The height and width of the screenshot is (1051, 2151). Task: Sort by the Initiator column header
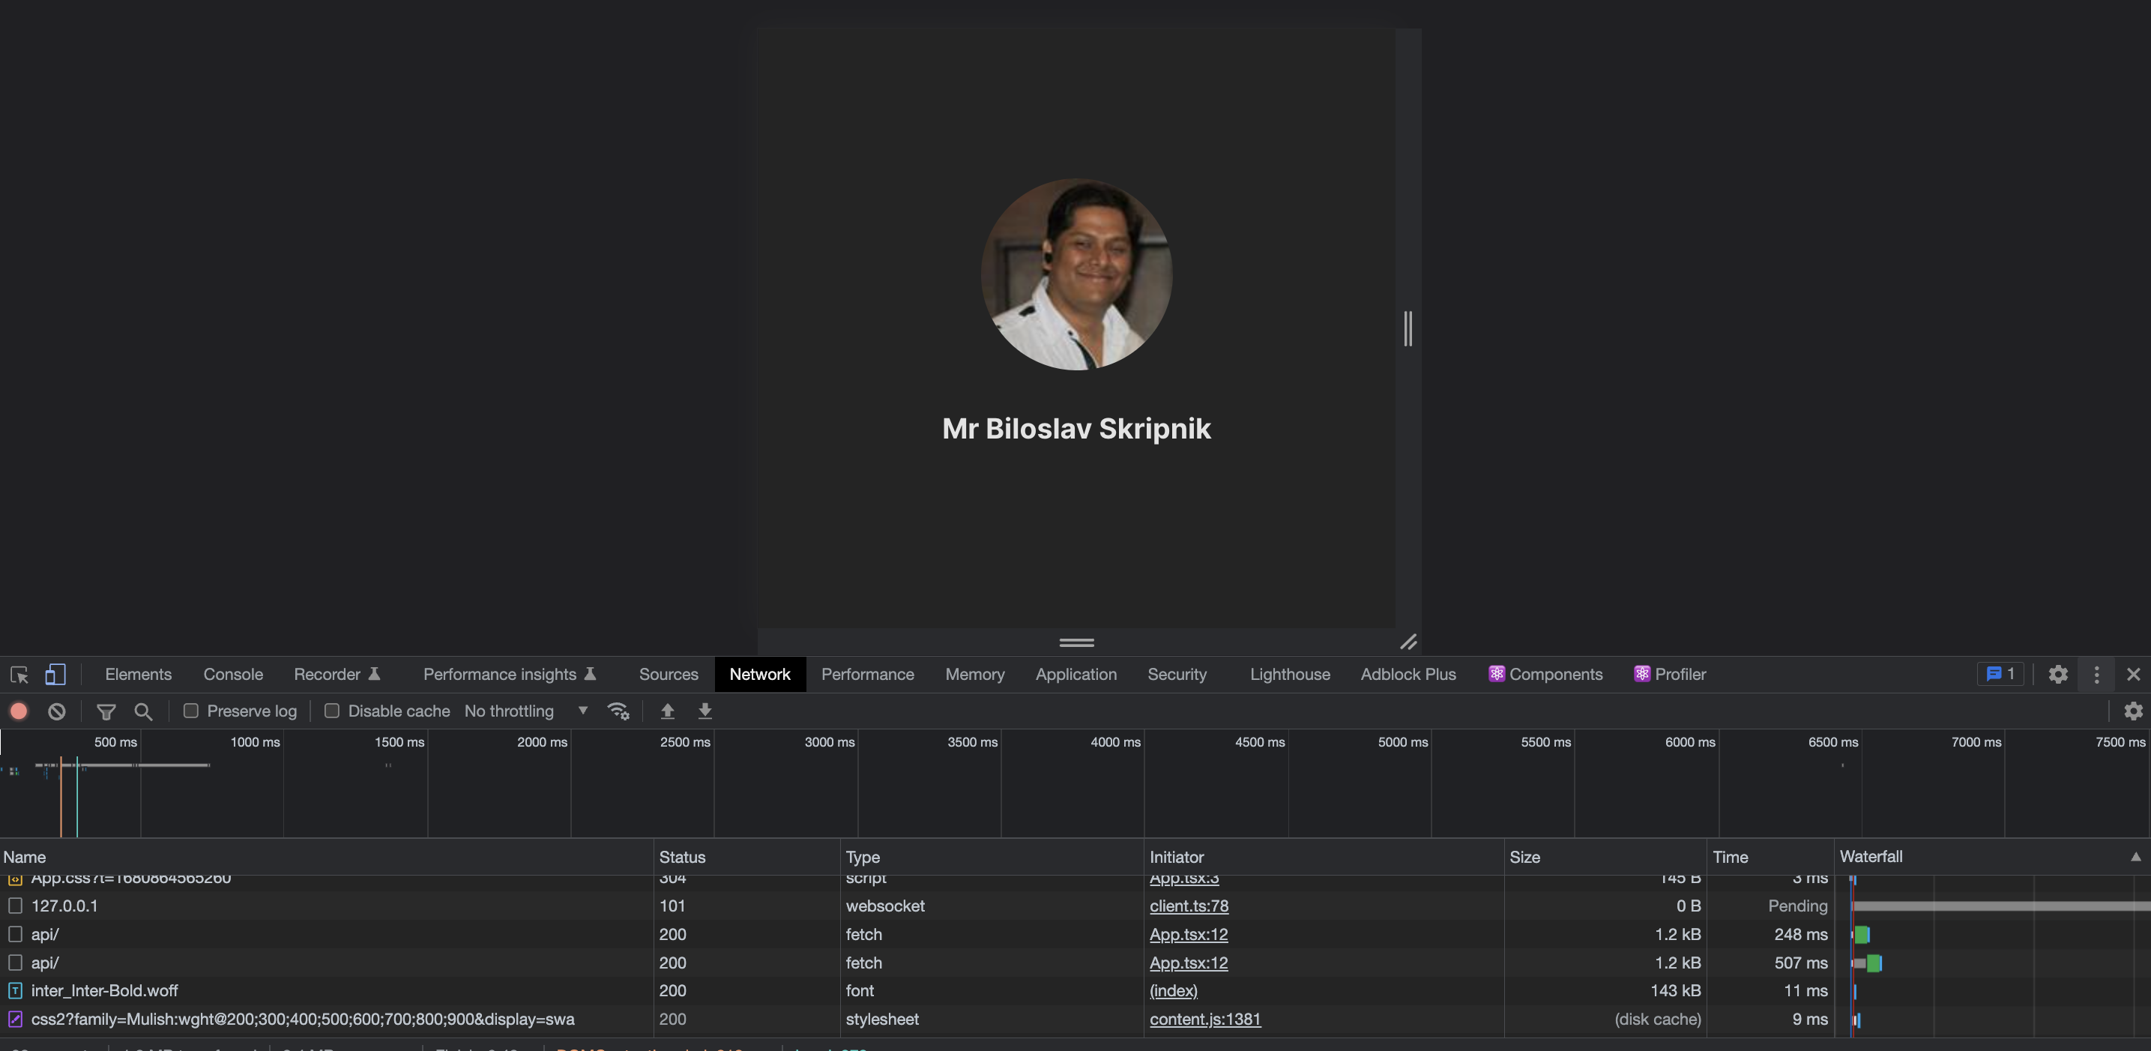click(x=1324, y=857)
